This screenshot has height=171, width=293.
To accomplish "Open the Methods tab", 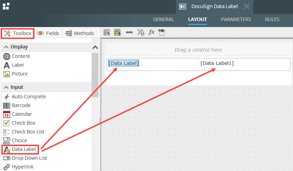I will [x=79, y=33].
